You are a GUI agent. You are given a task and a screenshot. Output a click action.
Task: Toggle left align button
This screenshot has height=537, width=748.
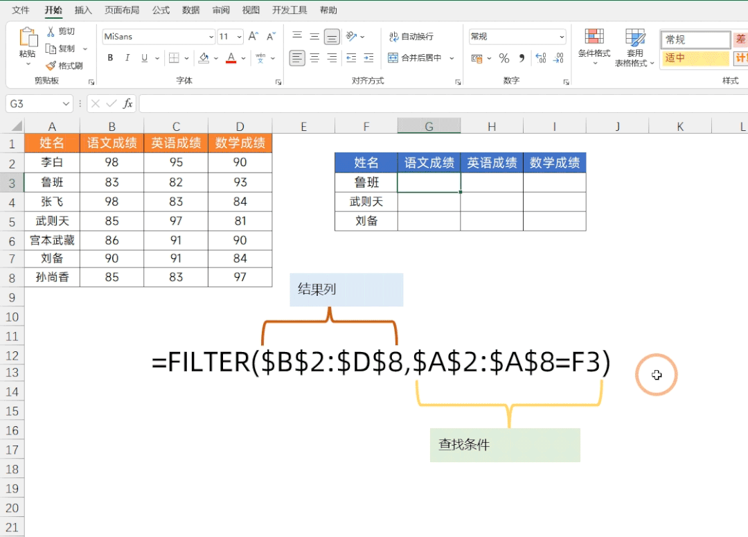coord(296,58)
